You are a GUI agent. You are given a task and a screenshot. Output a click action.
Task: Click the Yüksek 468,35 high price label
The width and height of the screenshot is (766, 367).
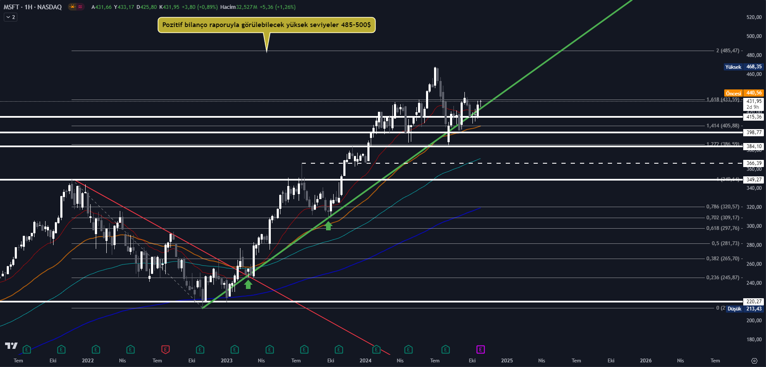point(743,67)
